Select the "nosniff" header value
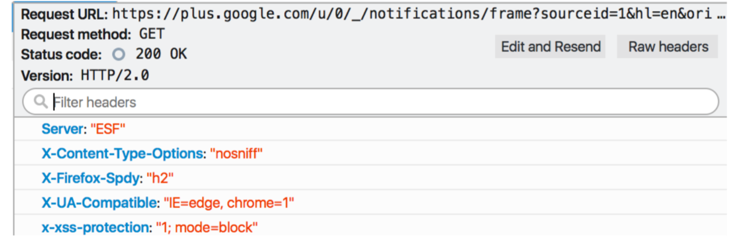Viewport: 744px width, 237px height. pos(237,153)
